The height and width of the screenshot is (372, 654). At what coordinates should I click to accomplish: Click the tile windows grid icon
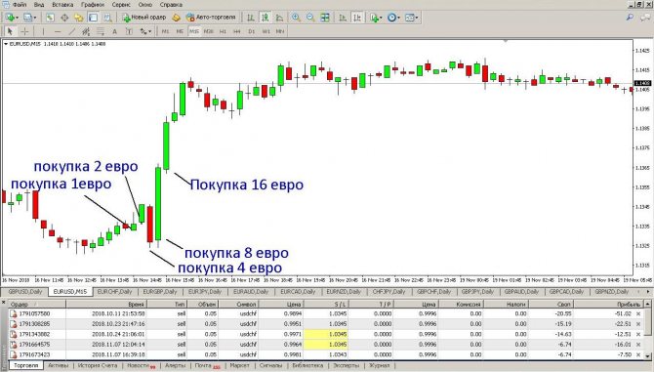pos(325,18)
